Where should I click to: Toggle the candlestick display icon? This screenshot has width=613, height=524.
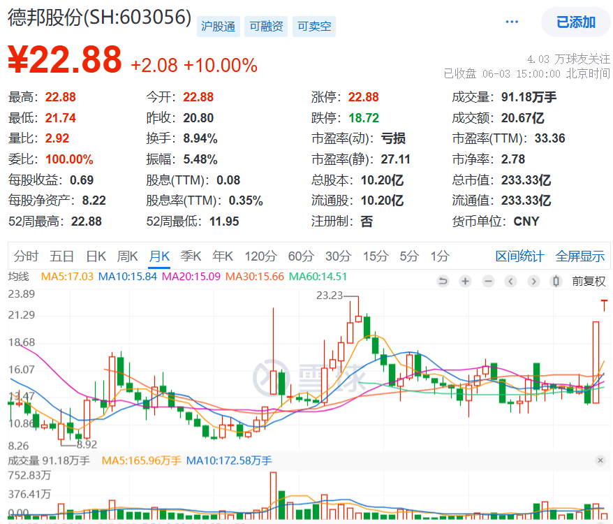556,281
